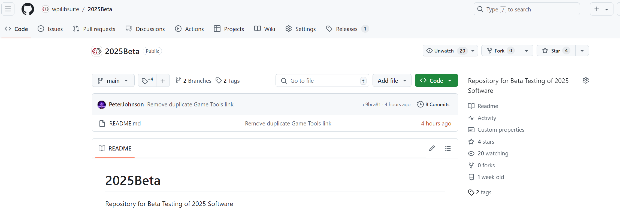The image size is (620, 209).
Task: Open the main branch selector dropdown
Action: (x=113, y=81)
